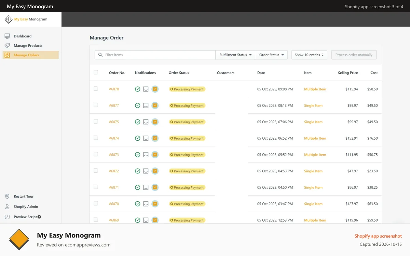This screenshot has height=256, width=410.
Task: Check the box for order #6872
Action: pos(96,170)
